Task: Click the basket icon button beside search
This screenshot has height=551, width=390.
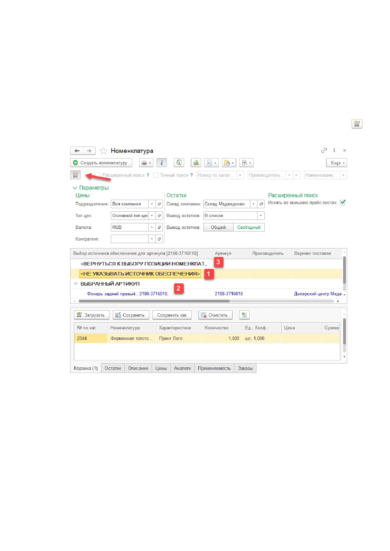Action: tap(76, 175)
